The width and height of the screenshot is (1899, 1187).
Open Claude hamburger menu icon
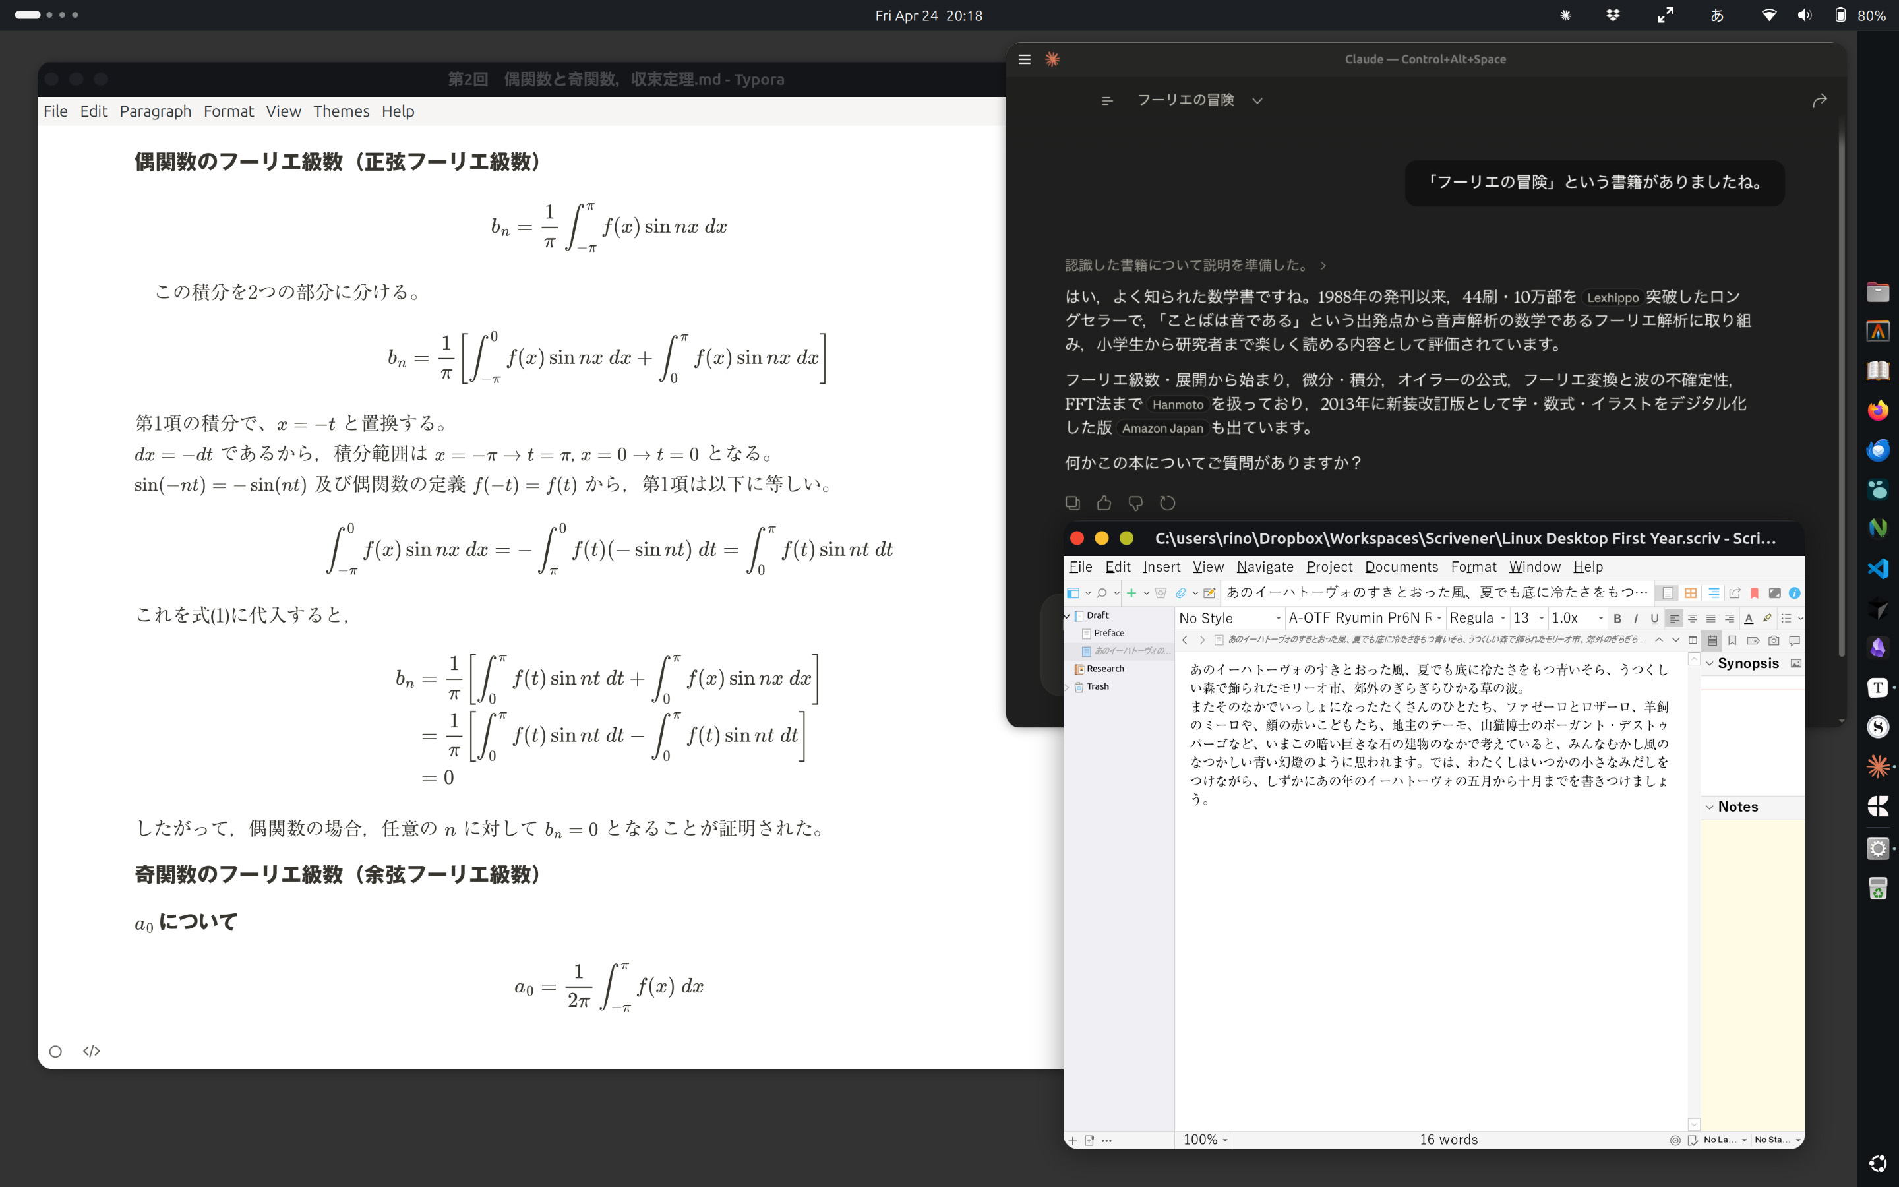[x=1024, y=59]
